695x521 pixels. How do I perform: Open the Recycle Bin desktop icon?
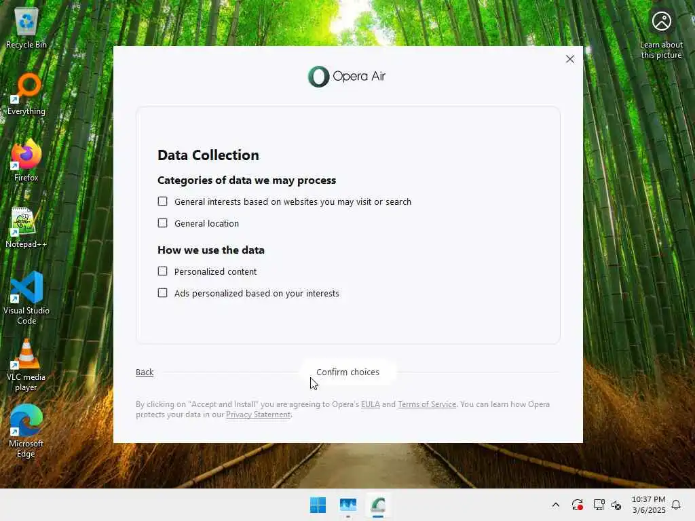26,27
